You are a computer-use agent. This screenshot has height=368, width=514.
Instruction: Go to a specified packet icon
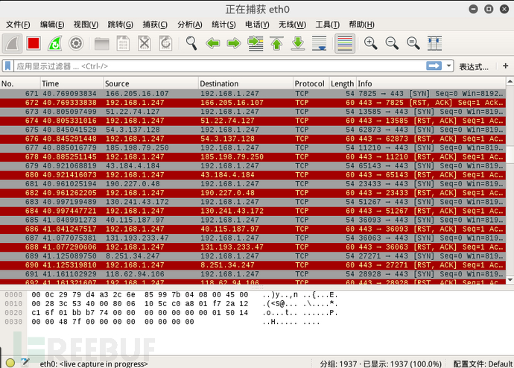[x=256, y=43]
